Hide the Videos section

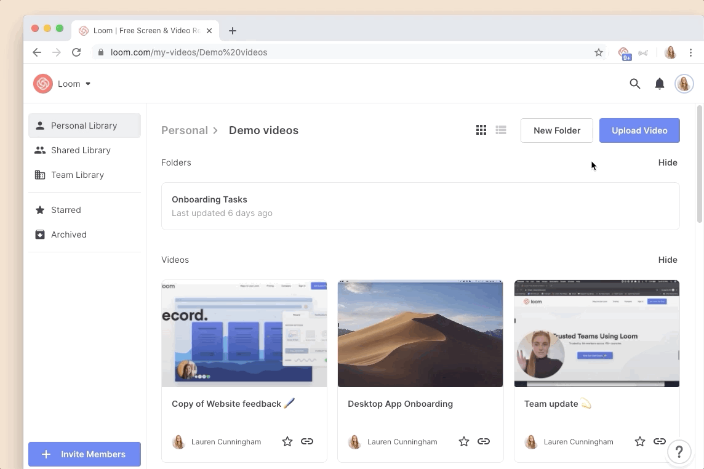click(668, 260)
